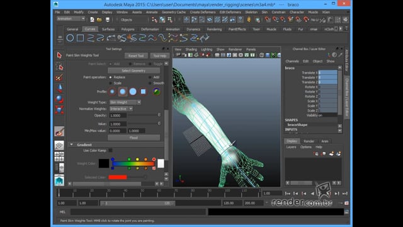Screen dimensions: 403x227
Task: Click the Scale tool in toolbox
Action: tap(59, 110)
